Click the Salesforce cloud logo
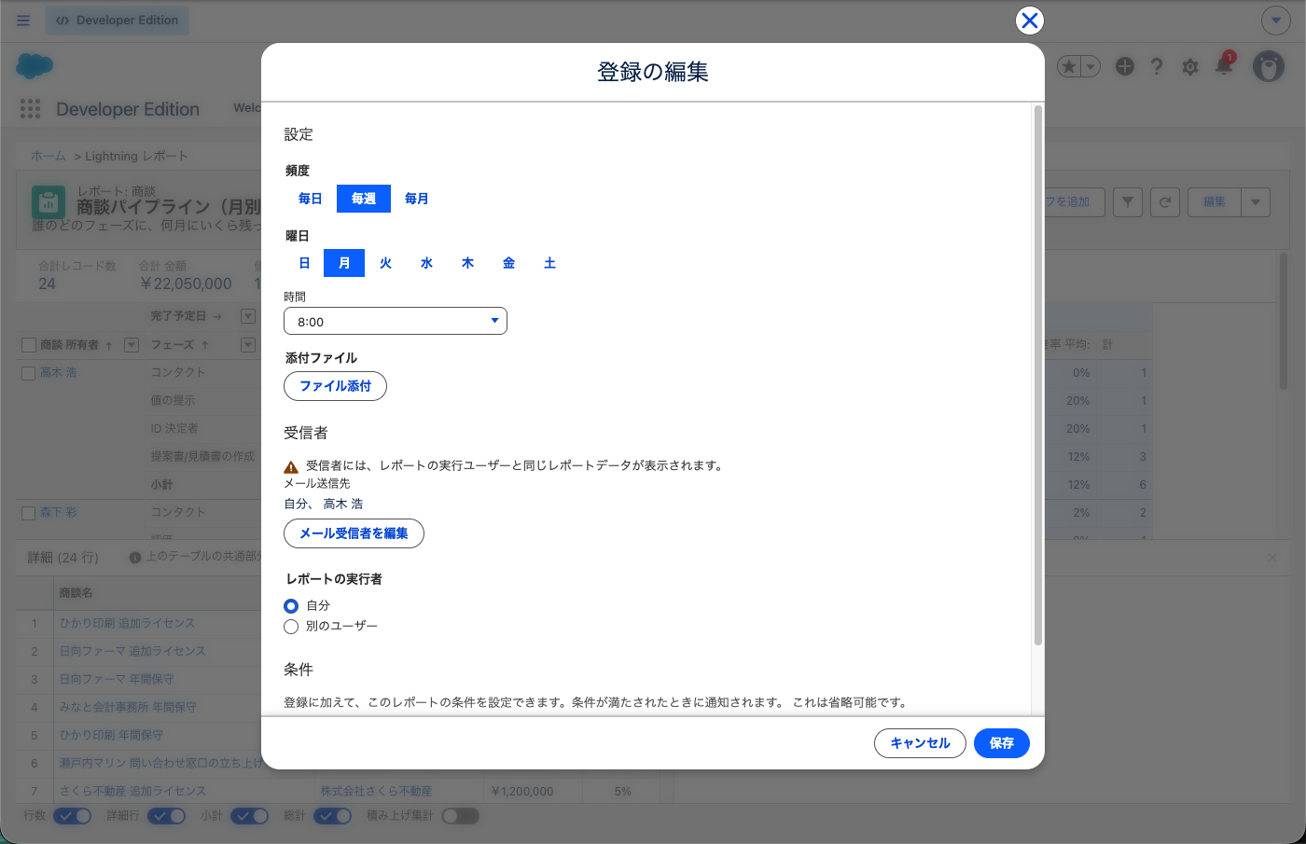The height and width of the screenshot is (844, 1306). click(x=35, y=66)
